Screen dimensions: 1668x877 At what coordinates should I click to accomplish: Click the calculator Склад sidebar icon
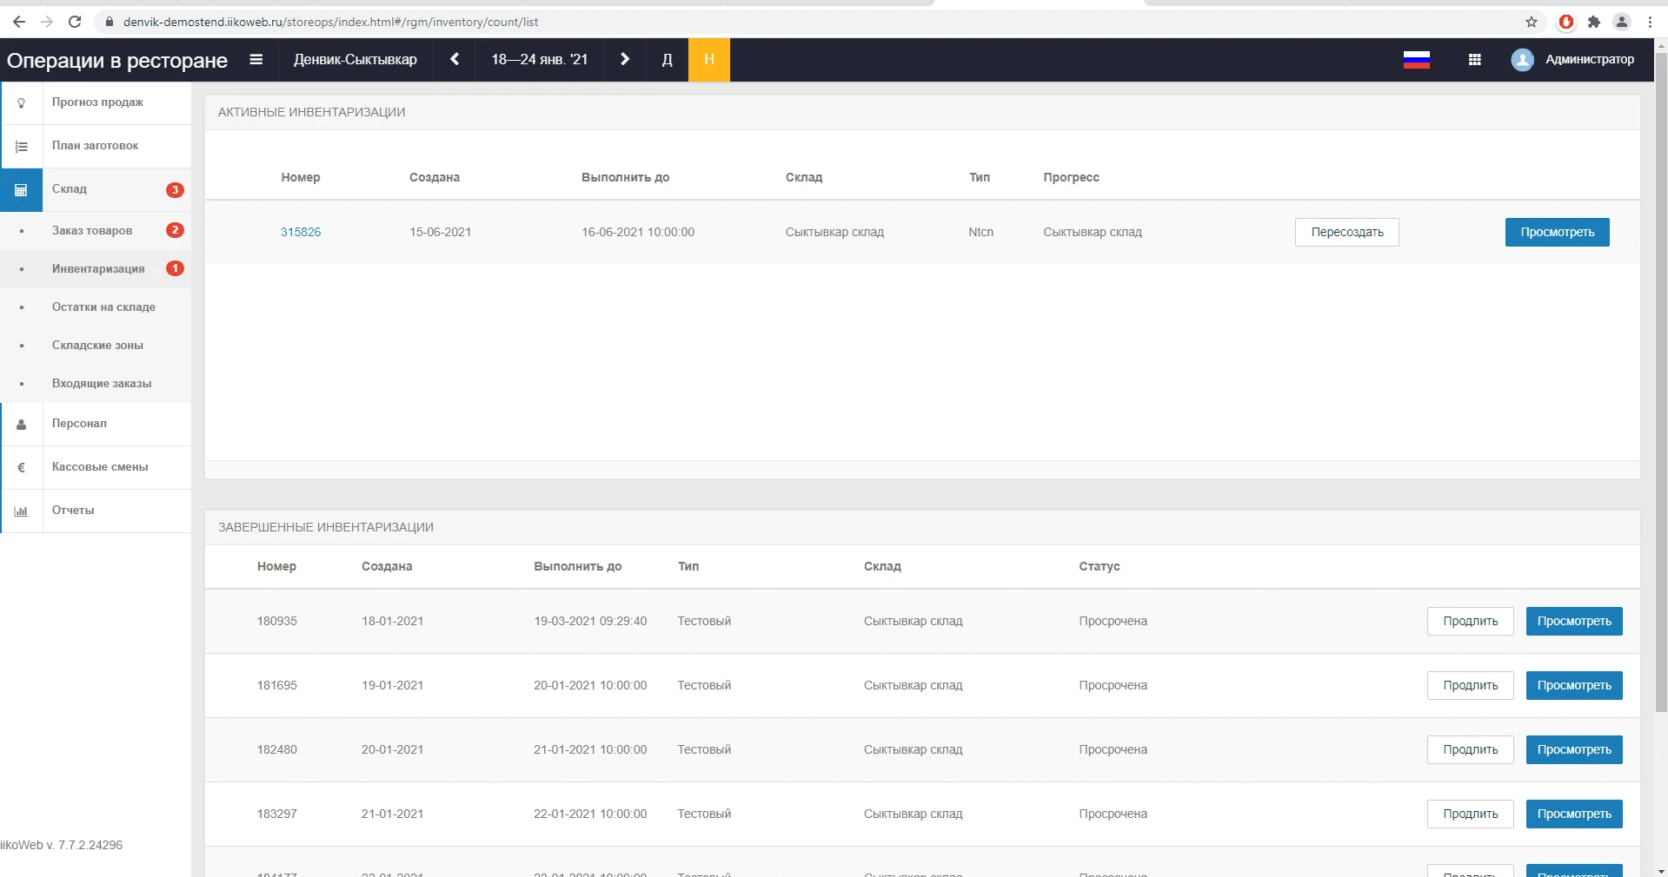tap(22, 190)
